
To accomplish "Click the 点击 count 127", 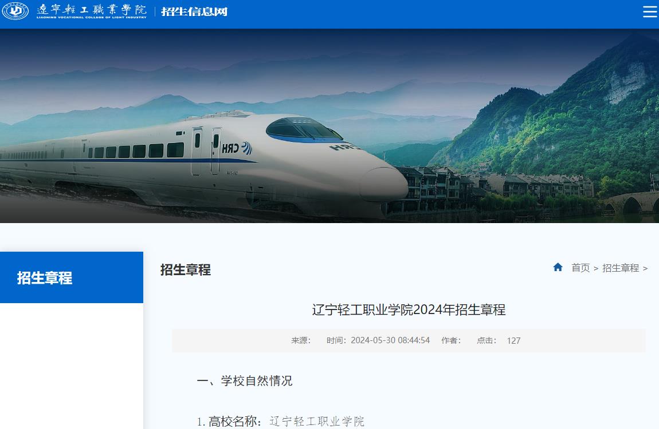I will point(513,340).
